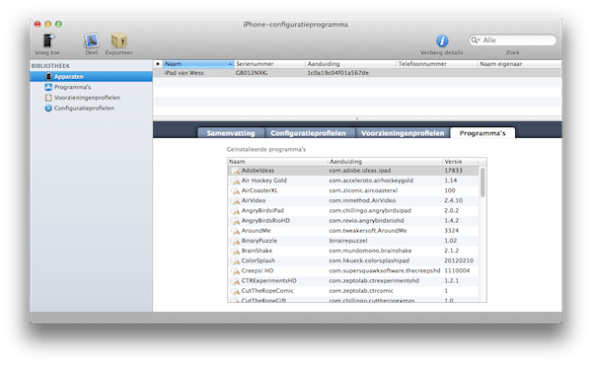Click the Programma's App Store sidebar icon
592x365 pixels.
[48, 87]
